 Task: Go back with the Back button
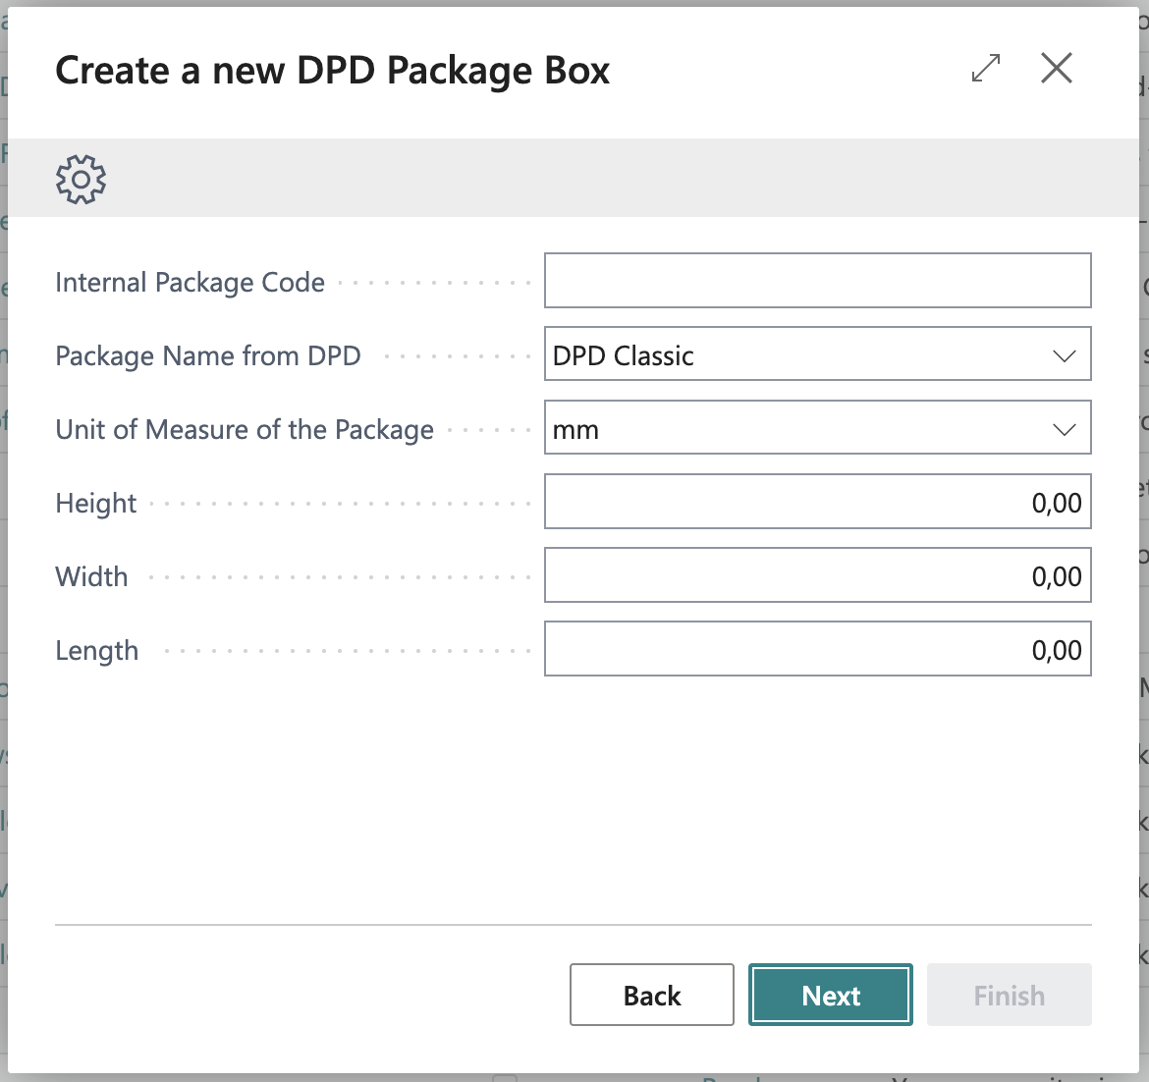652,996
